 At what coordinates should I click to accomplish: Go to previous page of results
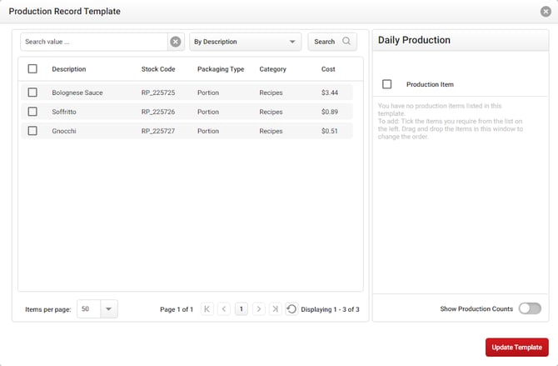(x=224, y=309)
